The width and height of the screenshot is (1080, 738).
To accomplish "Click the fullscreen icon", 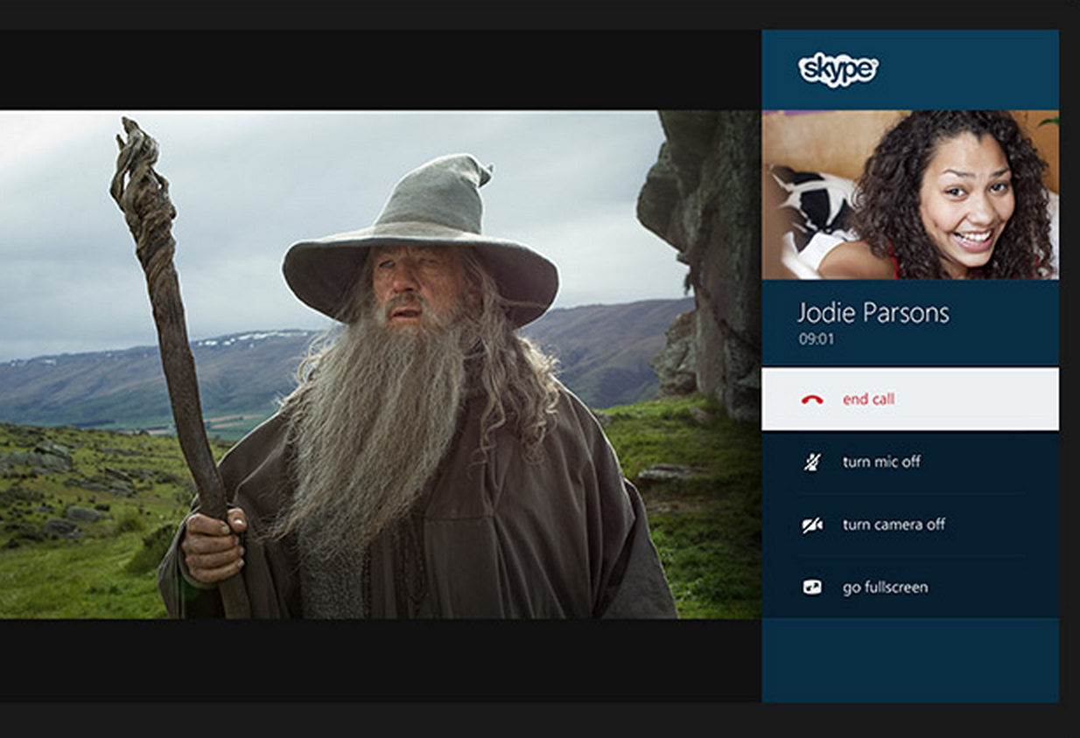I will coord(812,588).
